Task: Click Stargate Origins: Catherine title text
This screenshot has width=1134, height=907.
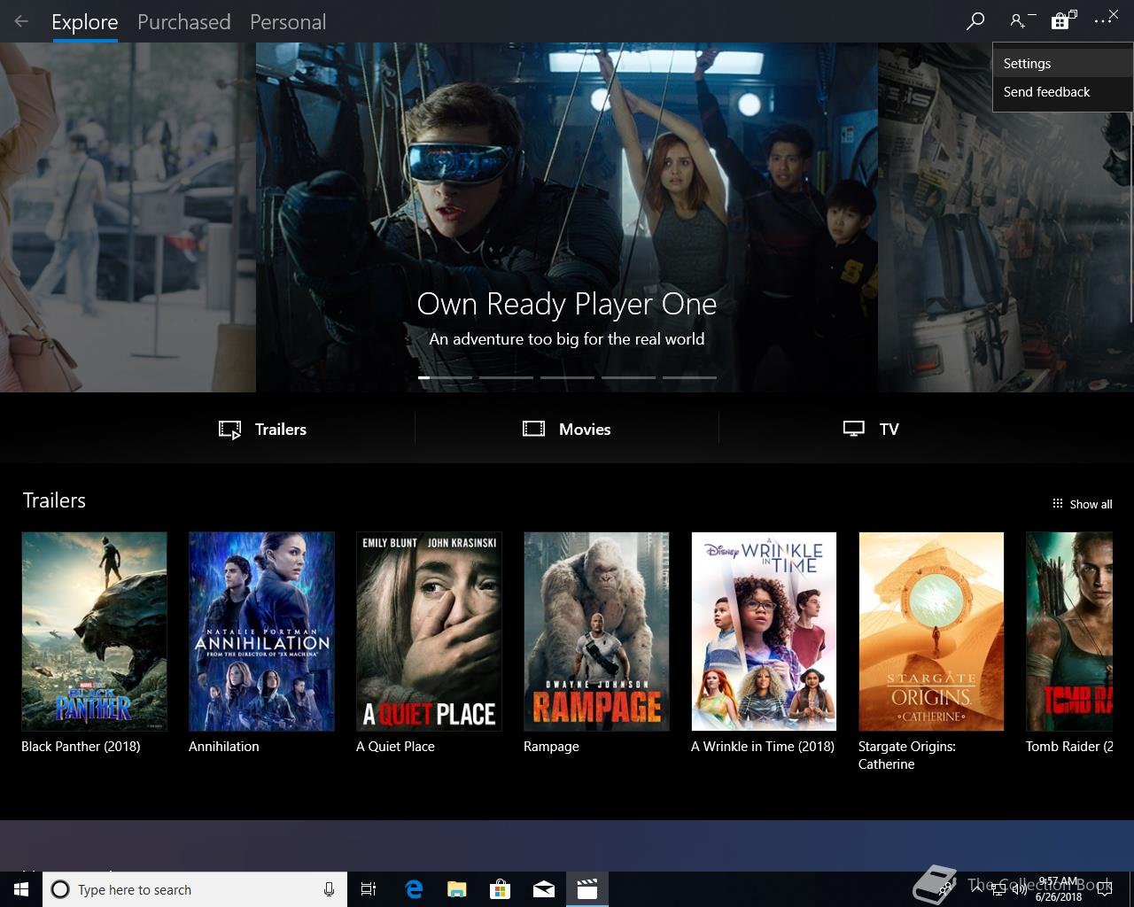Action: (x=907, y=756)
